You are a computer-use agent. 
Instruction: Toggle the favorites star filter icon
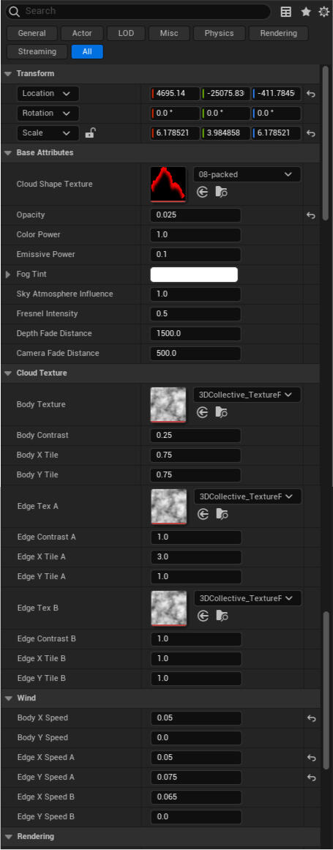coord(306,12)
